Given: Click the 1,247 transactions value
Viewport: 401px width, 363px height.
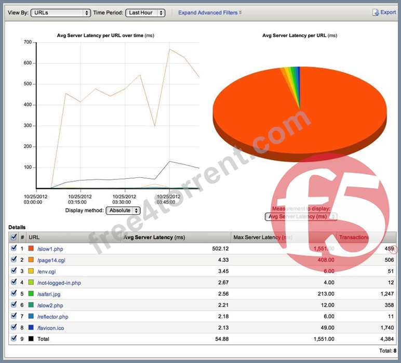Looking at the screenshot, I should coord(387,294).
